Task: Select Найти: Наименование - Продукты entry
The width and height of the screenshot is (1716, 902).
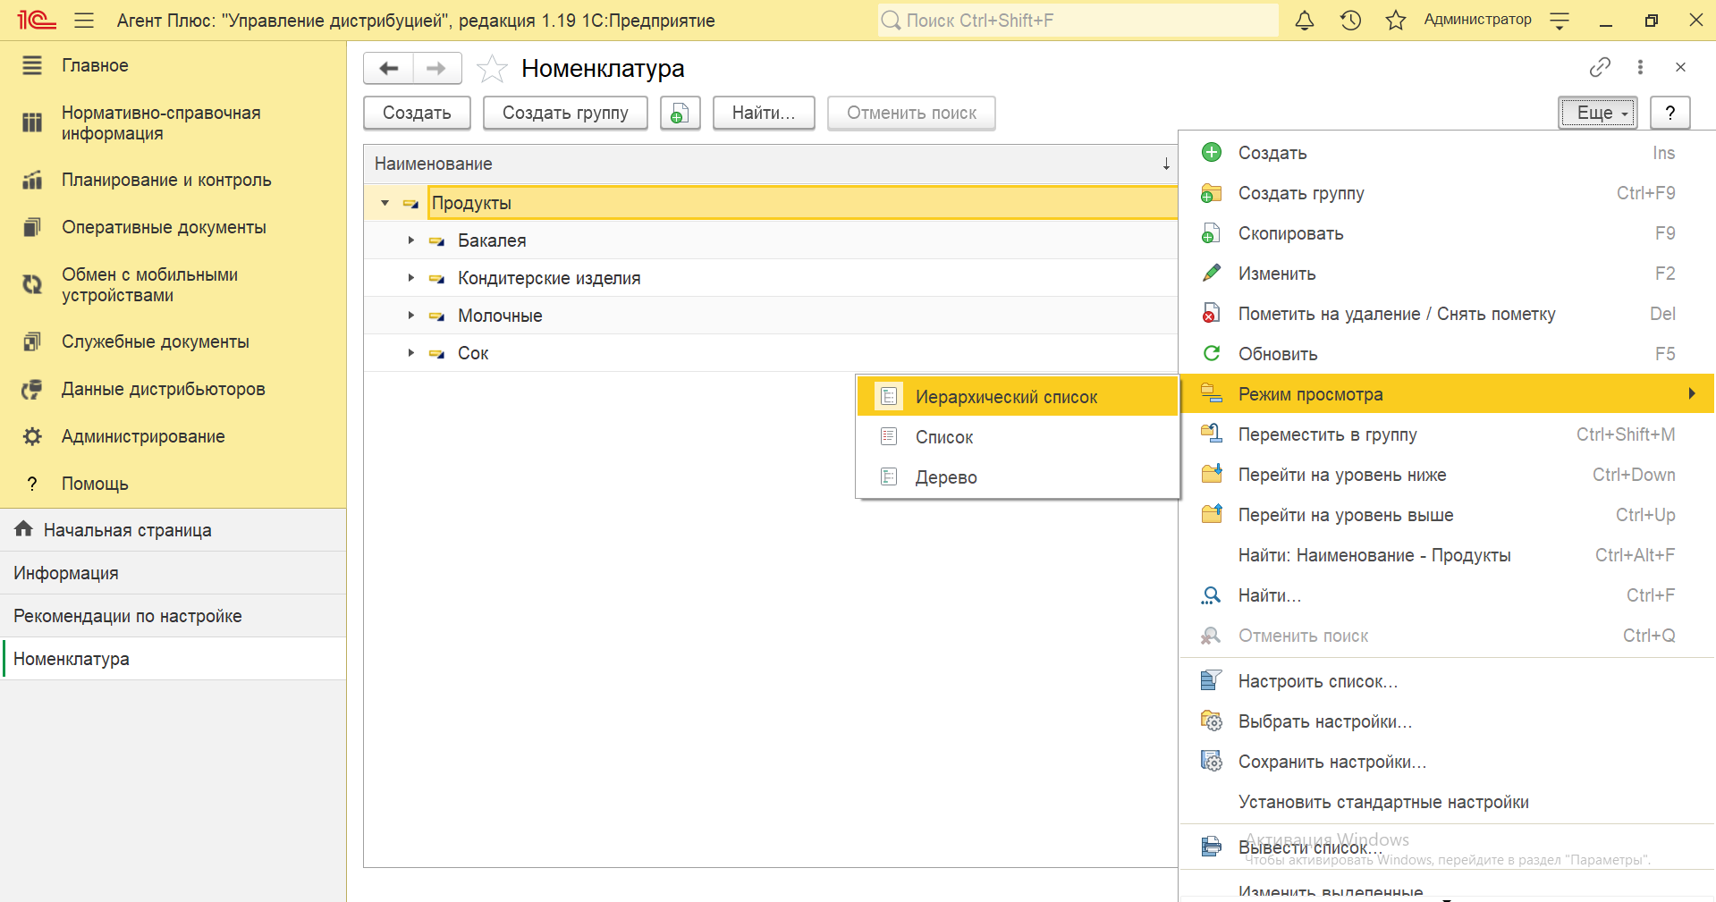Action: (x=1448, y=555)
